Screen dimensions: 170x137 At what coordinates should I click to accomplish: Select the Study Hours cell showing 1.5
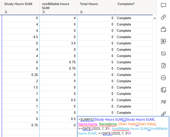coord(21,87)
